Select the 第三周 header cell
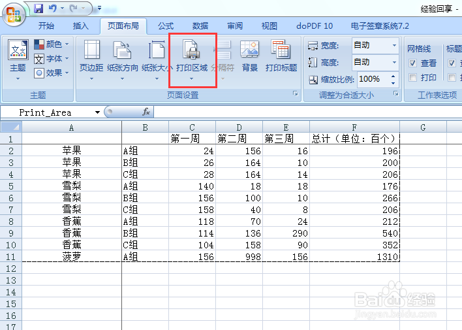 pyautogui.click(x=286, y=139)
